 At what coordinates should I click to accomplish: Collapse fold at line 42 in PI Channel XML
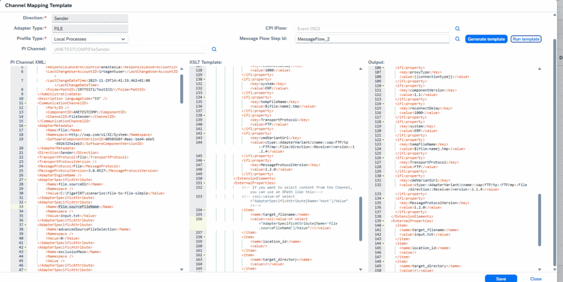pyautogui.click(x=25, y=247)
